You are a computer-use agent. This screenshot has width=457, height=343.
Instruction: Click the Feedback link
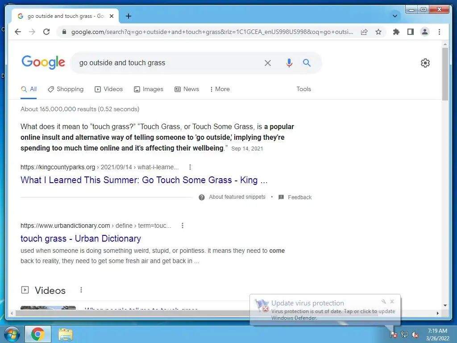click(x=299, y=197)
